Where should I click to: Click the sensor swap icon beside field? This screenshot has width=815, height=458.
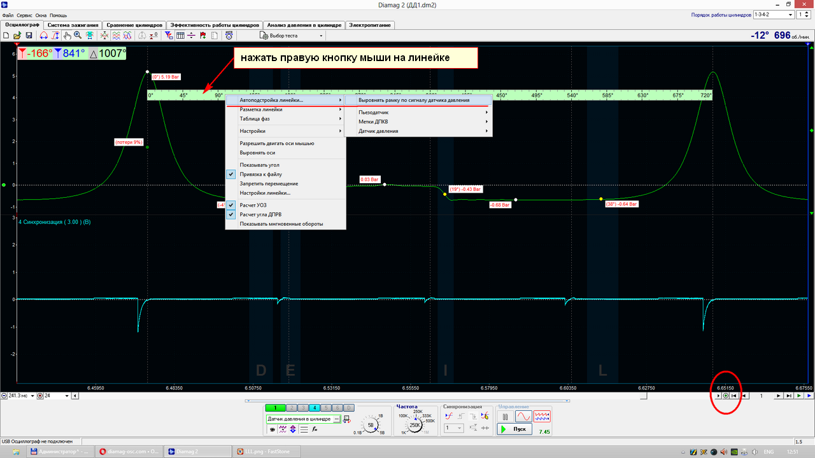click(347, 419)
